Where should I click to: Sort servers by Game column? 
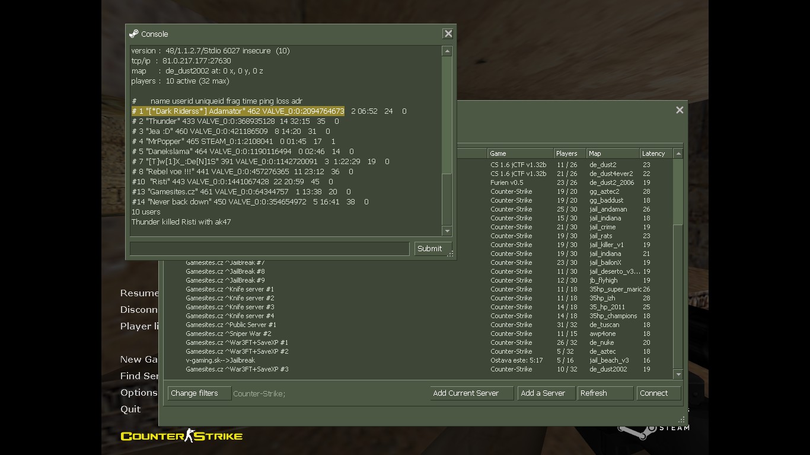tap(520, 153)
